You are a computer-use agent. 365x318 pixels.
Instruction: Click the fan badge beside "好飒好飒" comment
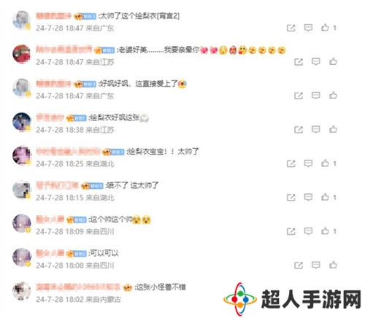pos(85,84)
